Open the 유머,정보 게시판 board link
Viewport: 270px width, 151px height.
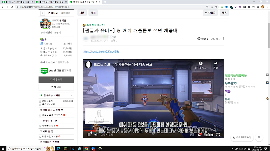[96, 25]
